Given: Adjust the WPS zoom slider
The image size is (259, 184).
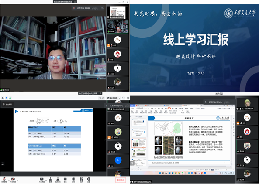Looking at the screenshot, I should (x=226, y=170).
